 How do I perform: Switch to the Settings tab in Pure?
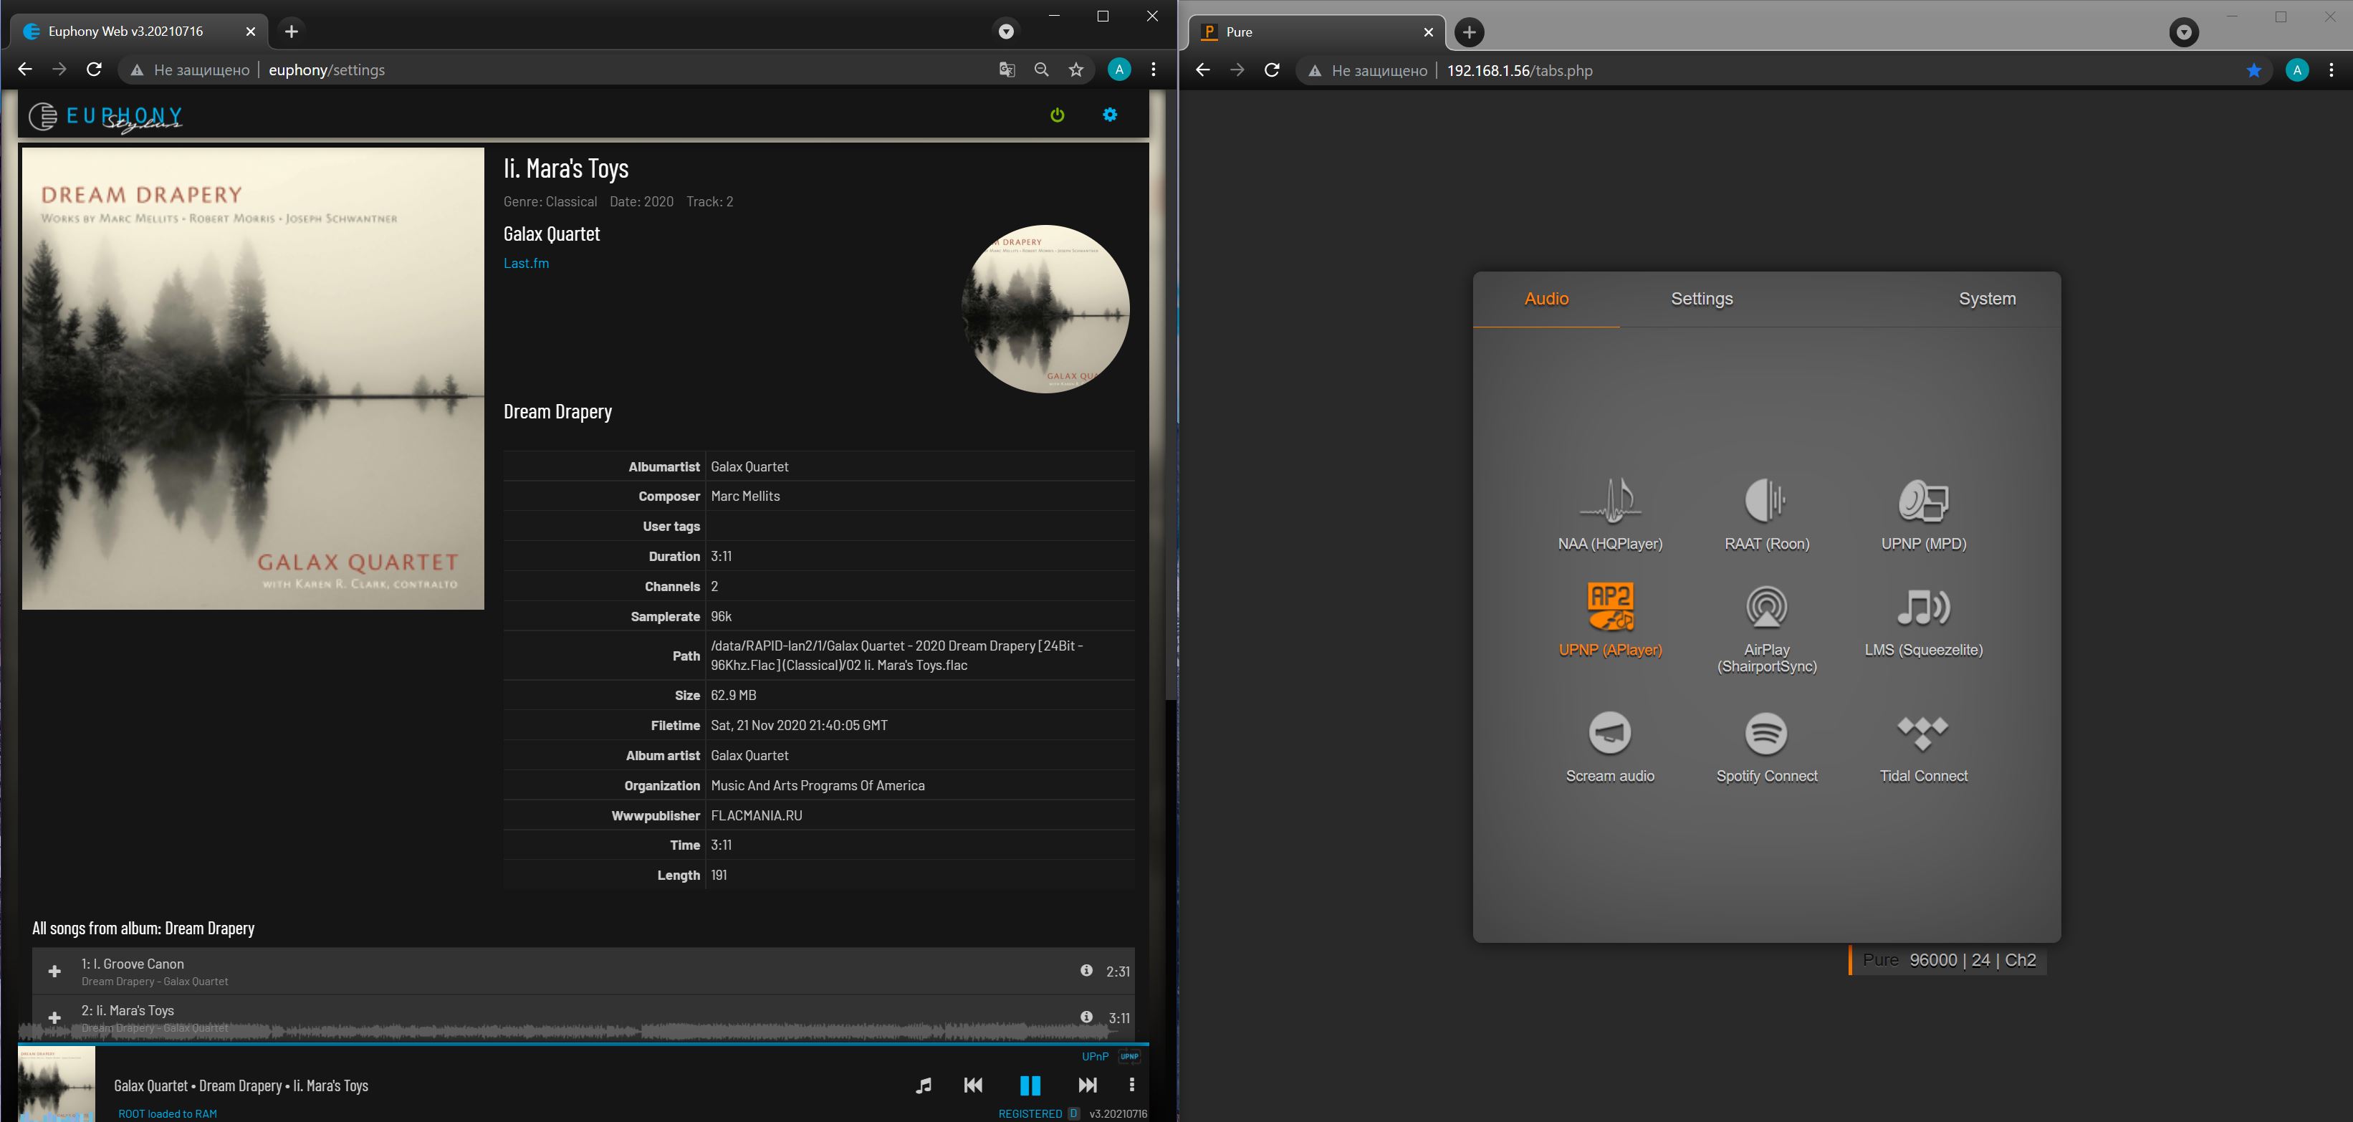1701,299
